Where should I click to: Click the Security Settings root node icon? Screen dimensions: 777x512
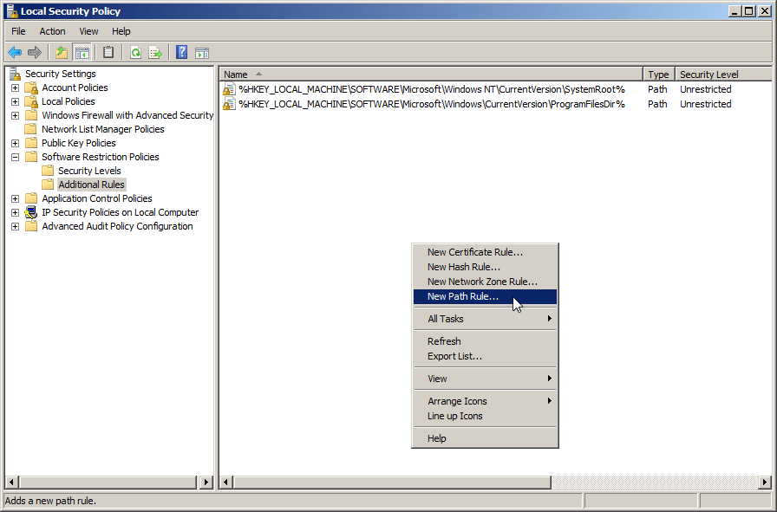click(x=16, y=74)
